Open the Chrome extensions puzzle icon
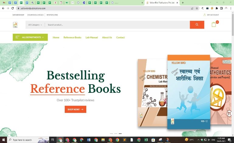 (x=217, y=9)
